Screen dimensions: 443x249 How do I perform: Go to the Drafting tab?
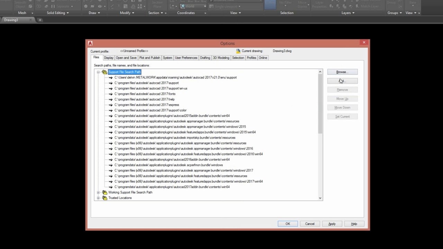tap(205, 58)
